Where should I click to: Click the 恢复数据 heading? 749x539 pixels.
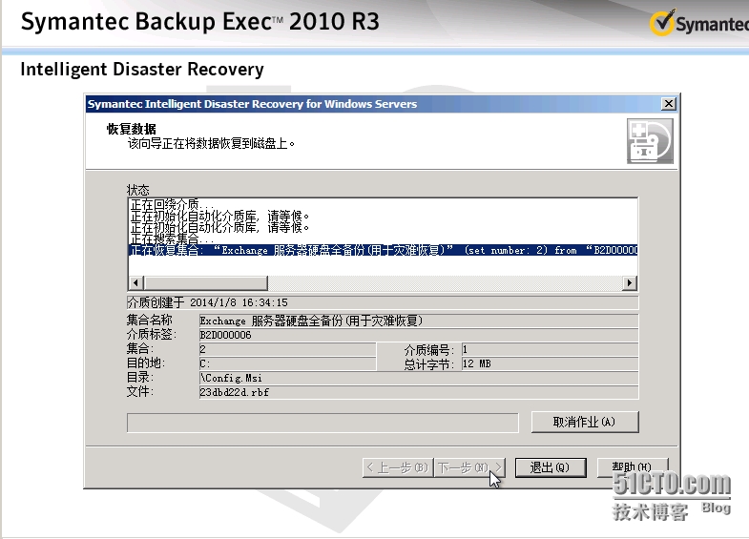132,129
